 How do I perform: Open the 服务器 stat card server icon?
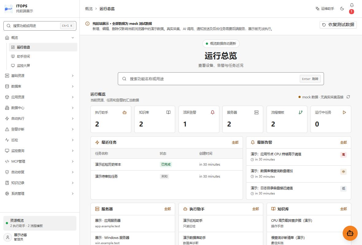[256, 112]
